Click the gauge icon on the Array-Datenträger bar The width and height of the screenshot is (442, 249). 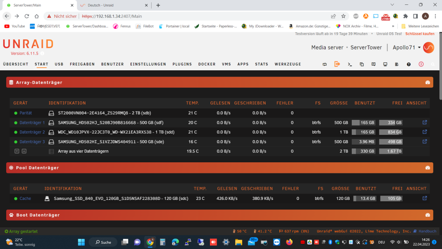(x=427, y=82)
